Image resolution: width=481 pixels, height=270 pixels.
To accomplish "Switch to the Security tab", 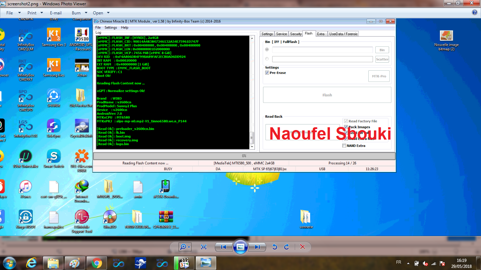I will [x=296, y=34].
